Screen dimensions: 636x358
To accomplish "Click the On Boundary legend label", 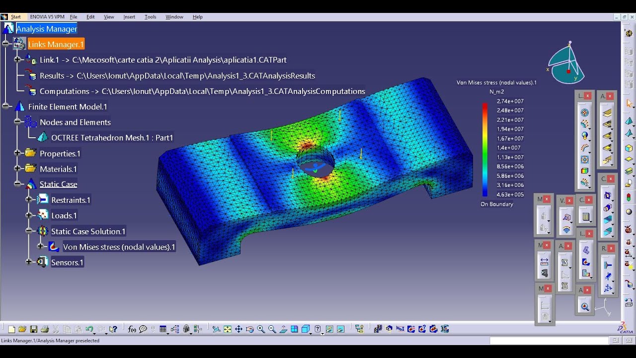I will click(x=497, y=204).
